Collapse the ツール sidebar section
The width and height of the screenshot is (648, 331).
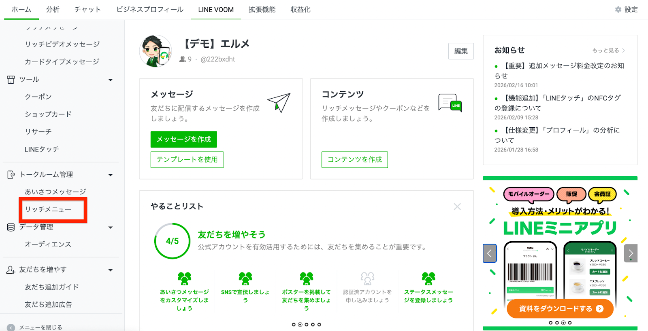(x=110, y=80)
